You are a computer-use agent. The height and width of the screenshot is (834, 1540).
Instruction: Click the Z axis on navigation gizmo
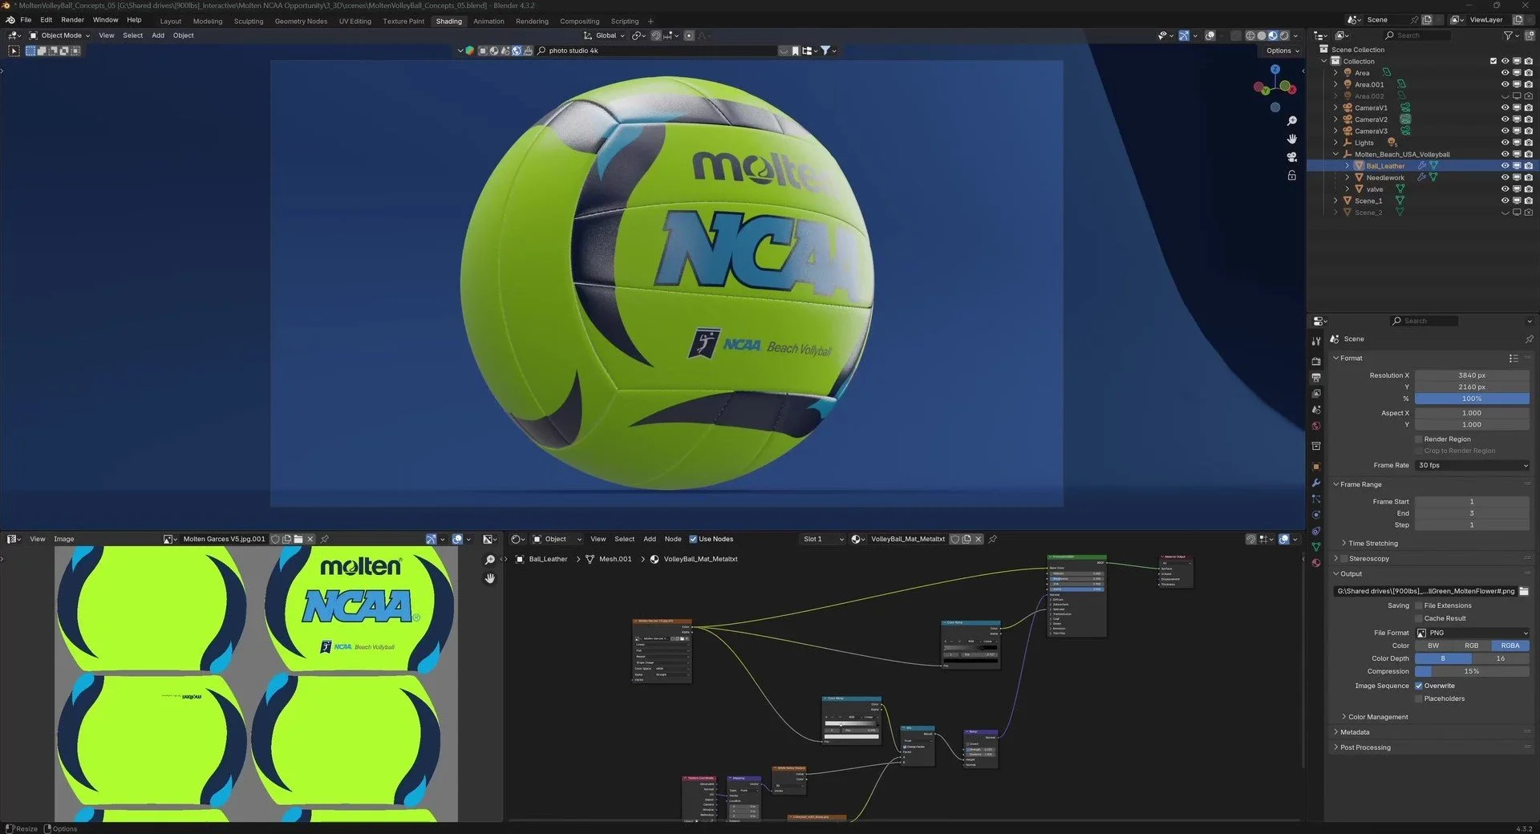(1275, 69)
